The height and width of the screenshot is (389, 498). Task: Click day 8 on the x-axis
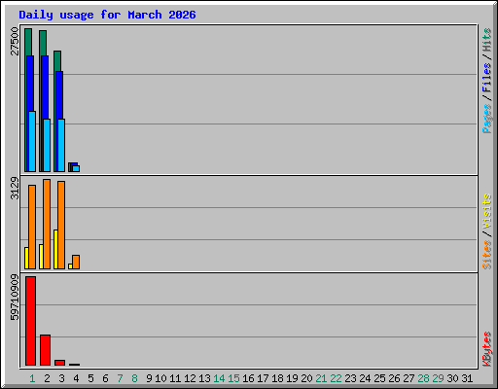pos(134,378)
